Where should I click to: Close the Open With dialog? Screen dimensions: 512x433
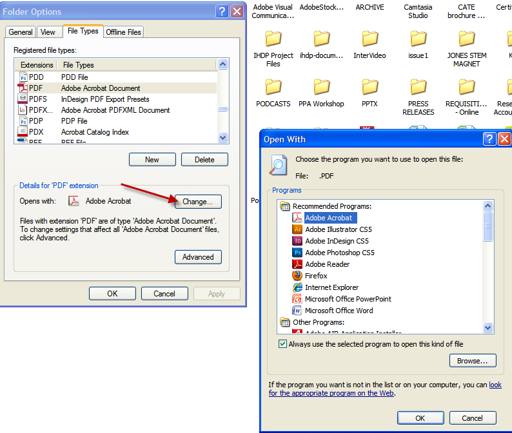coord(504,139)
